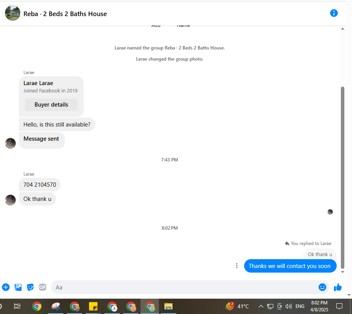
Task: Attach a file using the photo icon
Action: [x=18, y=287]
